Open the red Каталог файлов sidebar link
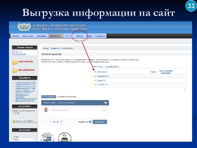The width and height of the screenshot is (197, 148). [x=26, y=61]
